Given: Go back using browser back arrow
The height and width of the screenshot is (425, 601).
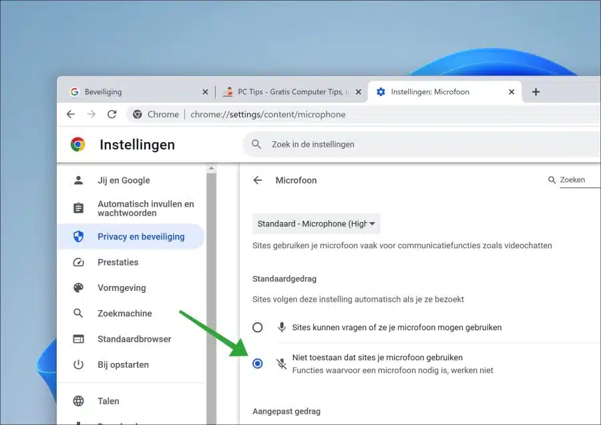Looking at the screenshot, I should pos(71,114).
